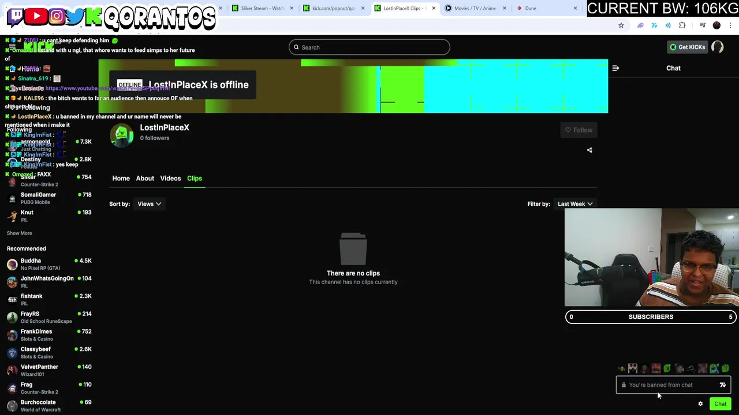Screen dimensions: 739x415
Task: Bookmark this page with the star icon
Action: (x=621, y=25)
